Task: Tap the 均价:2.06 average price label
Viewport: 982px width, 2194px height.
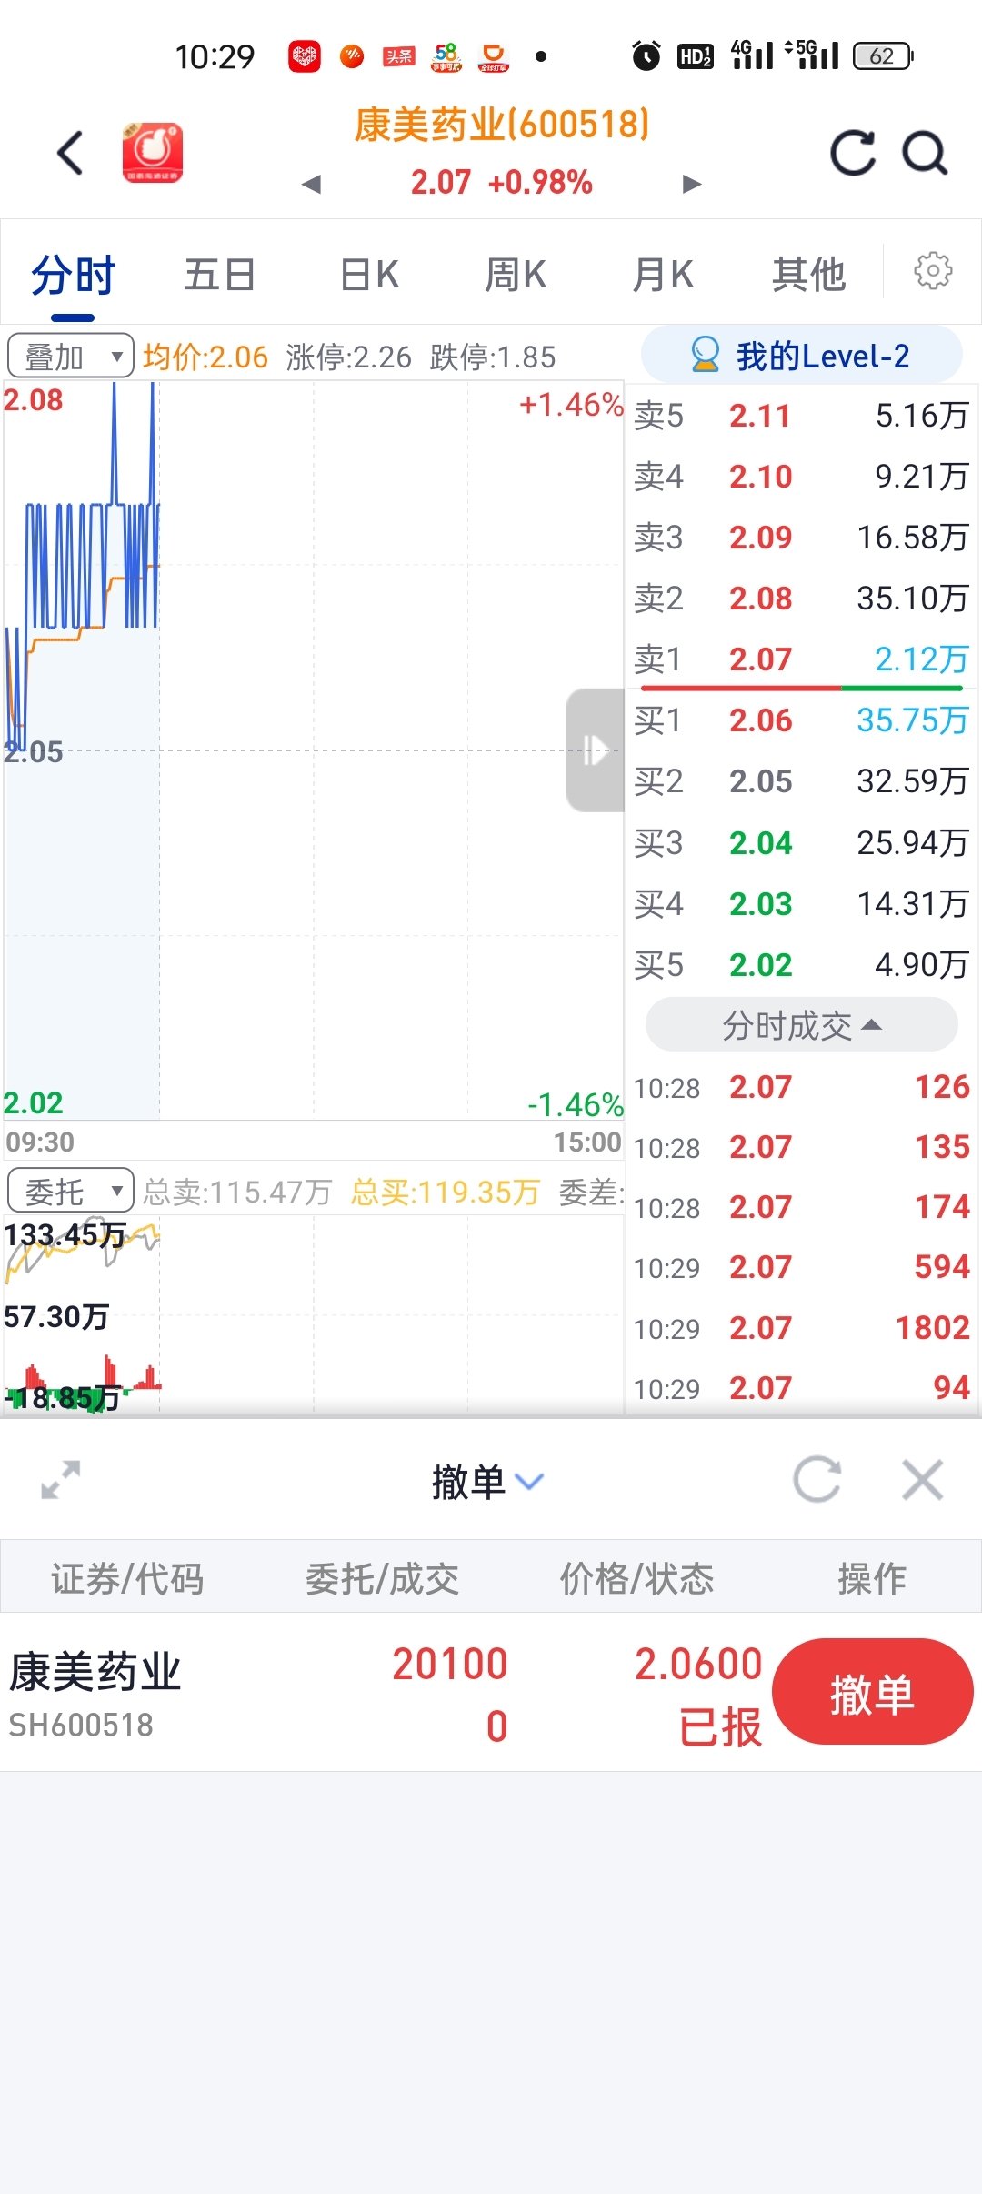Action: pyautogui.click(x=205, y=357)
